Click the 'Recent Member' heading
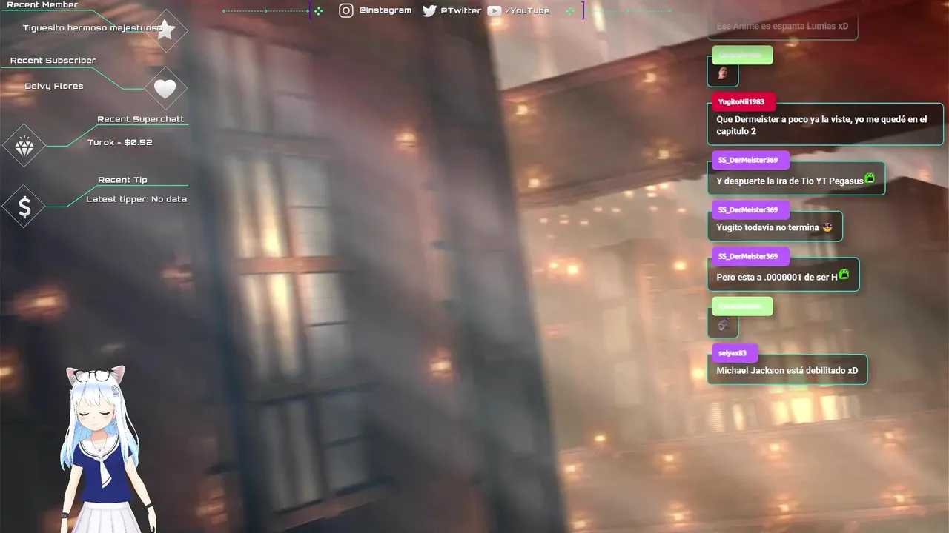 (x=42, y=5)
